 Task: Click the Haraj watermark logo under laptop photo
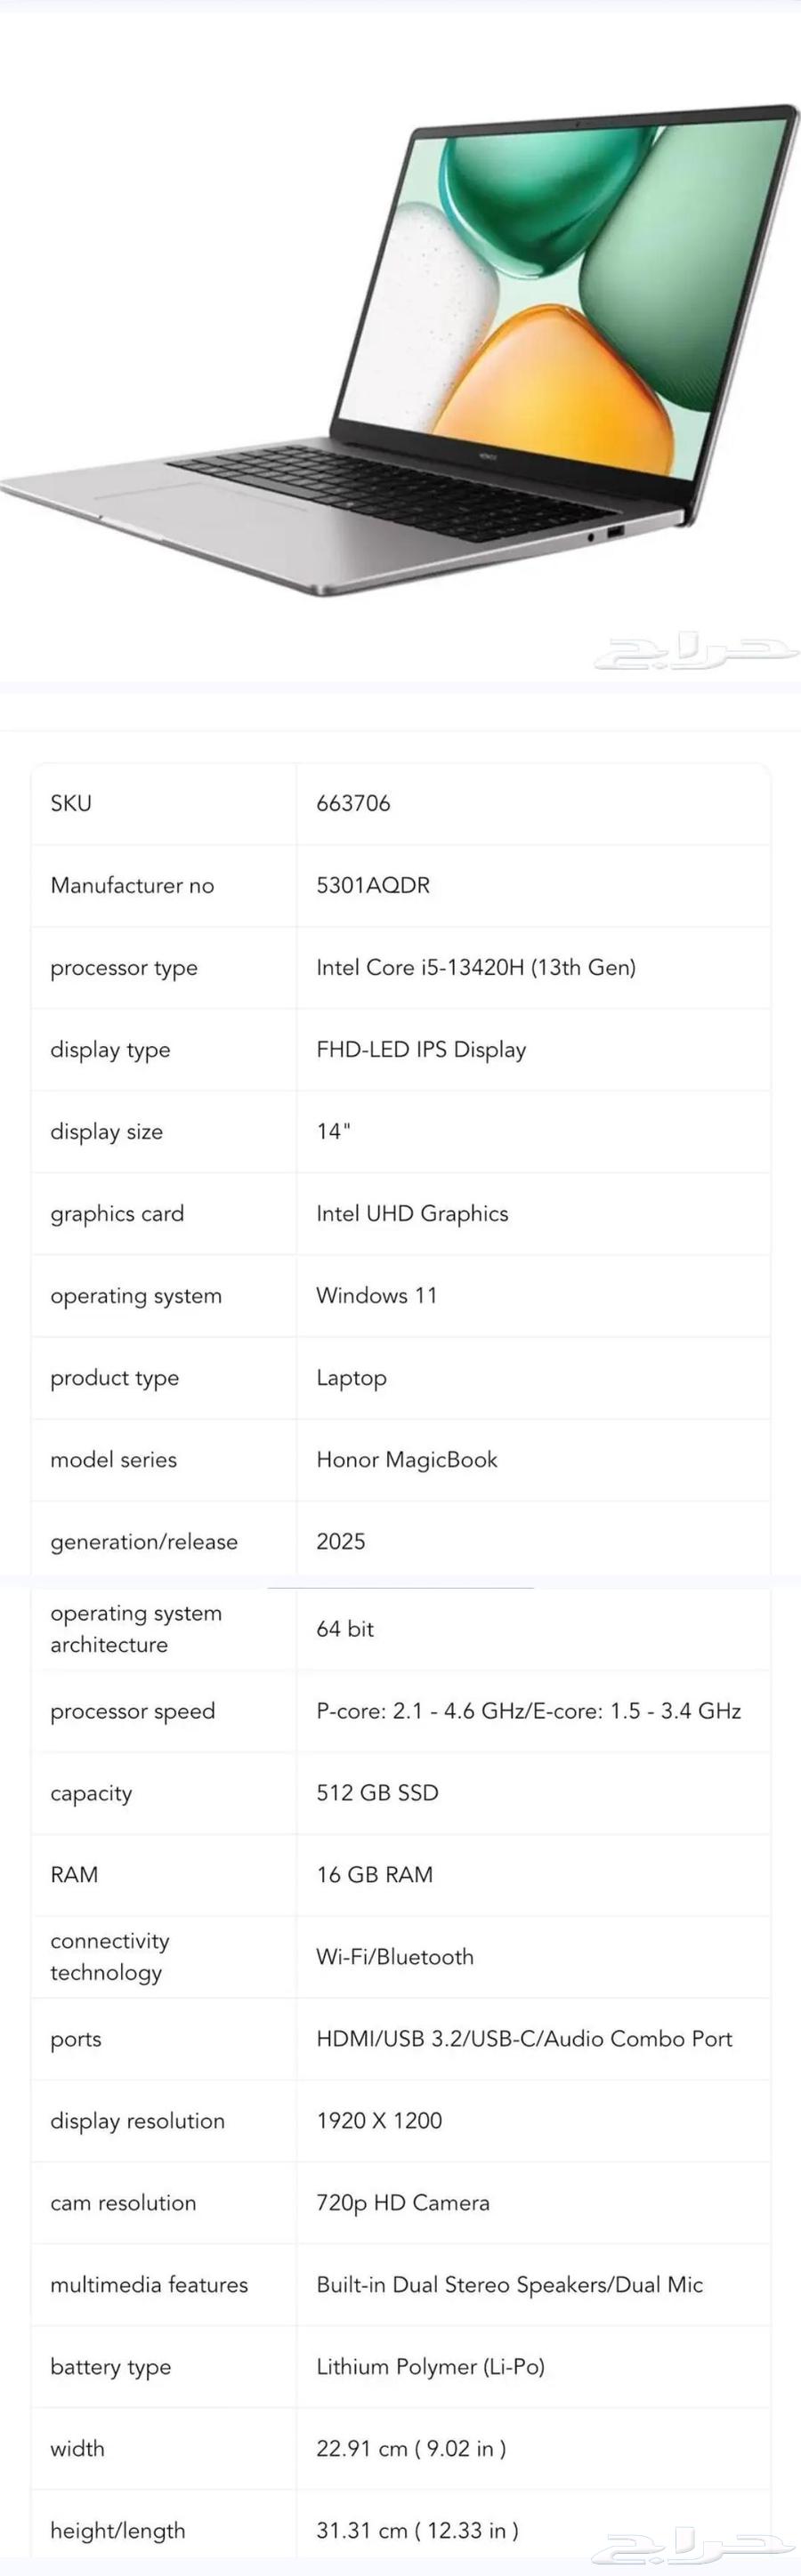coord(695,651)
